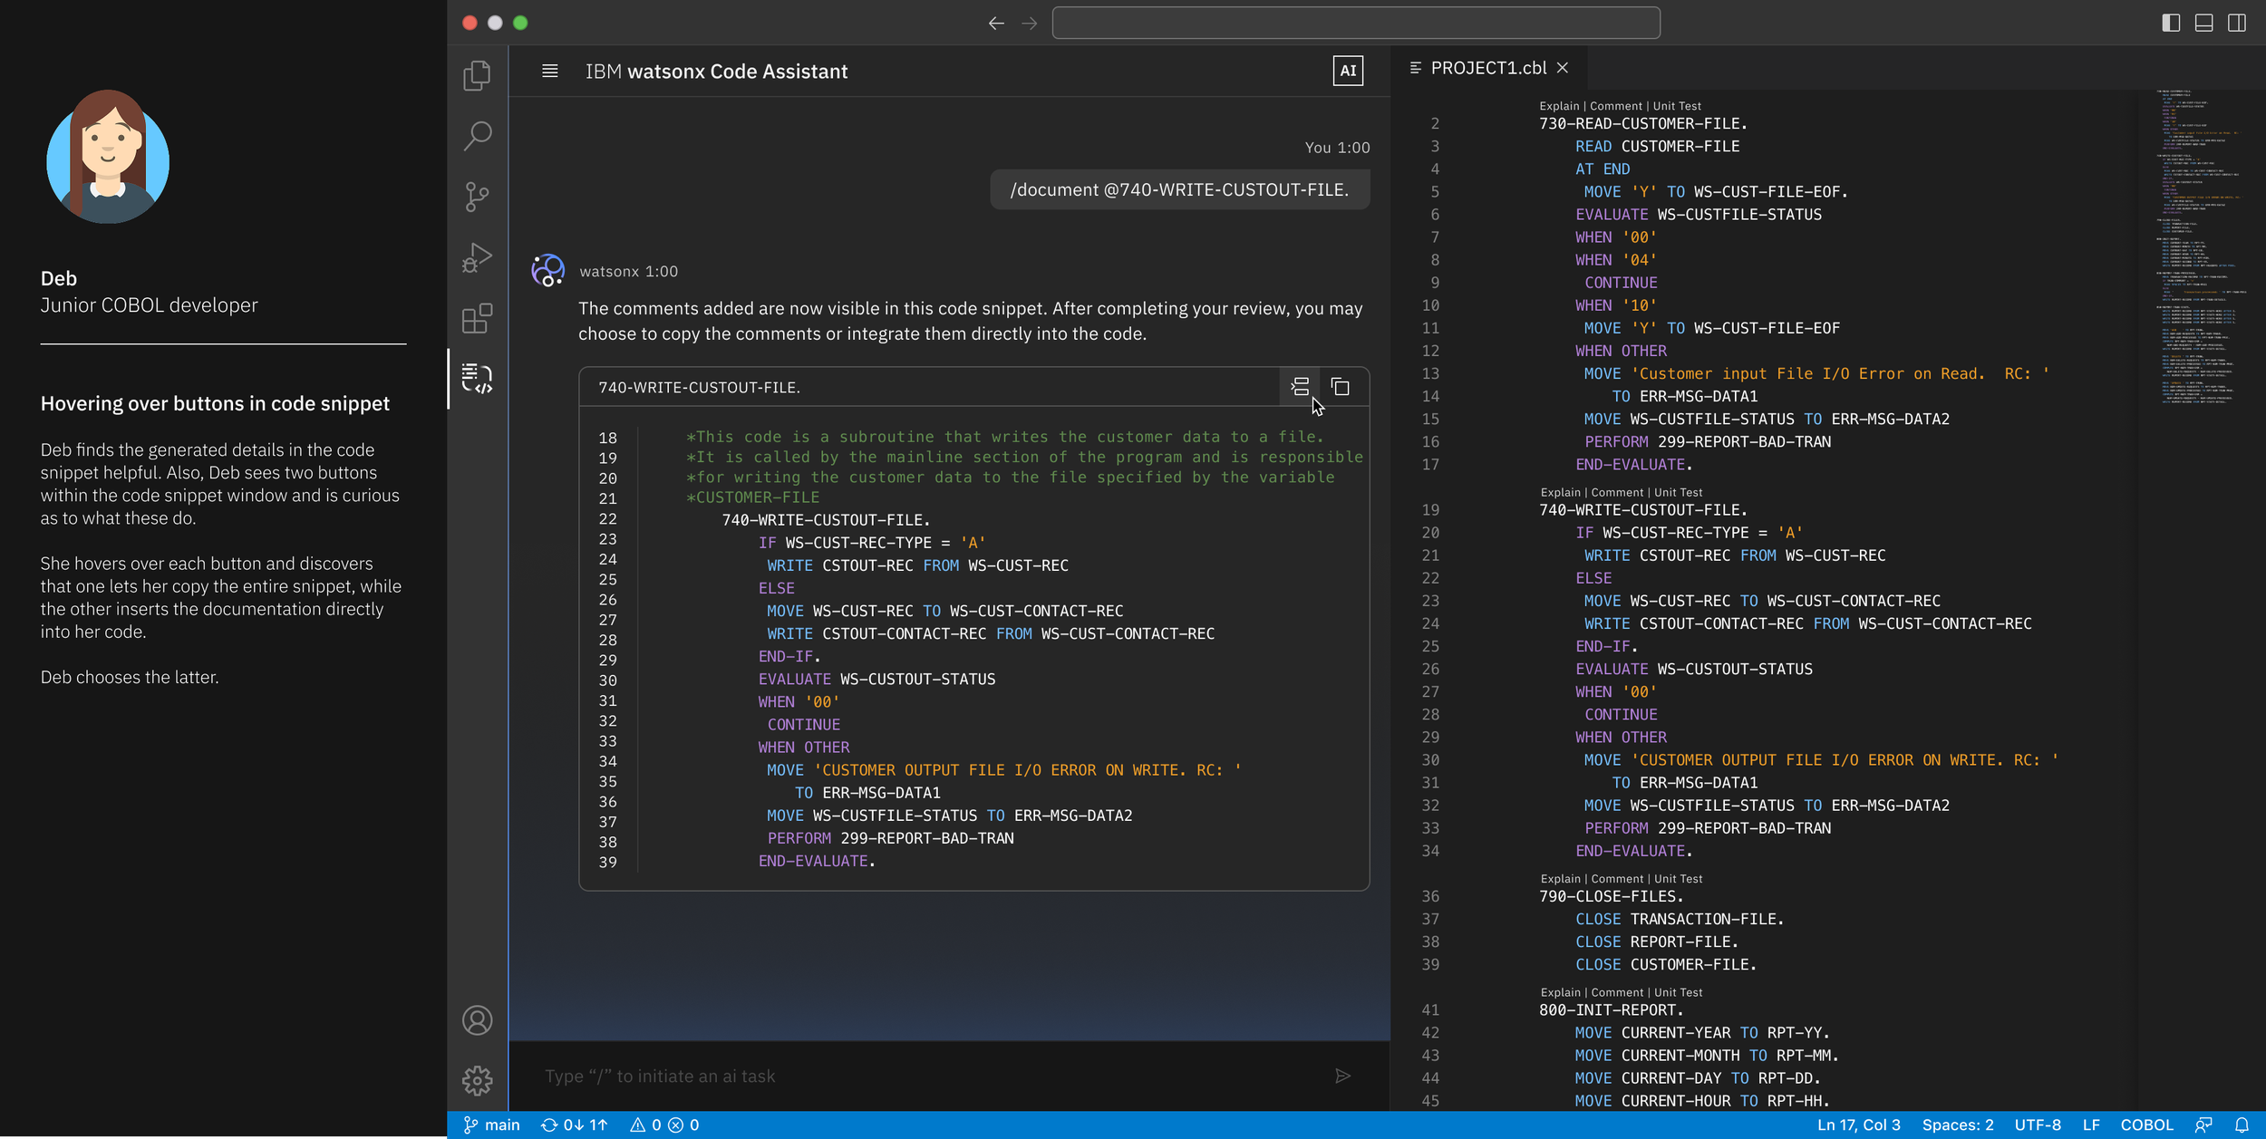
Task: Click the watsonx Code Assistant sidebar icon
Action: 477,378
